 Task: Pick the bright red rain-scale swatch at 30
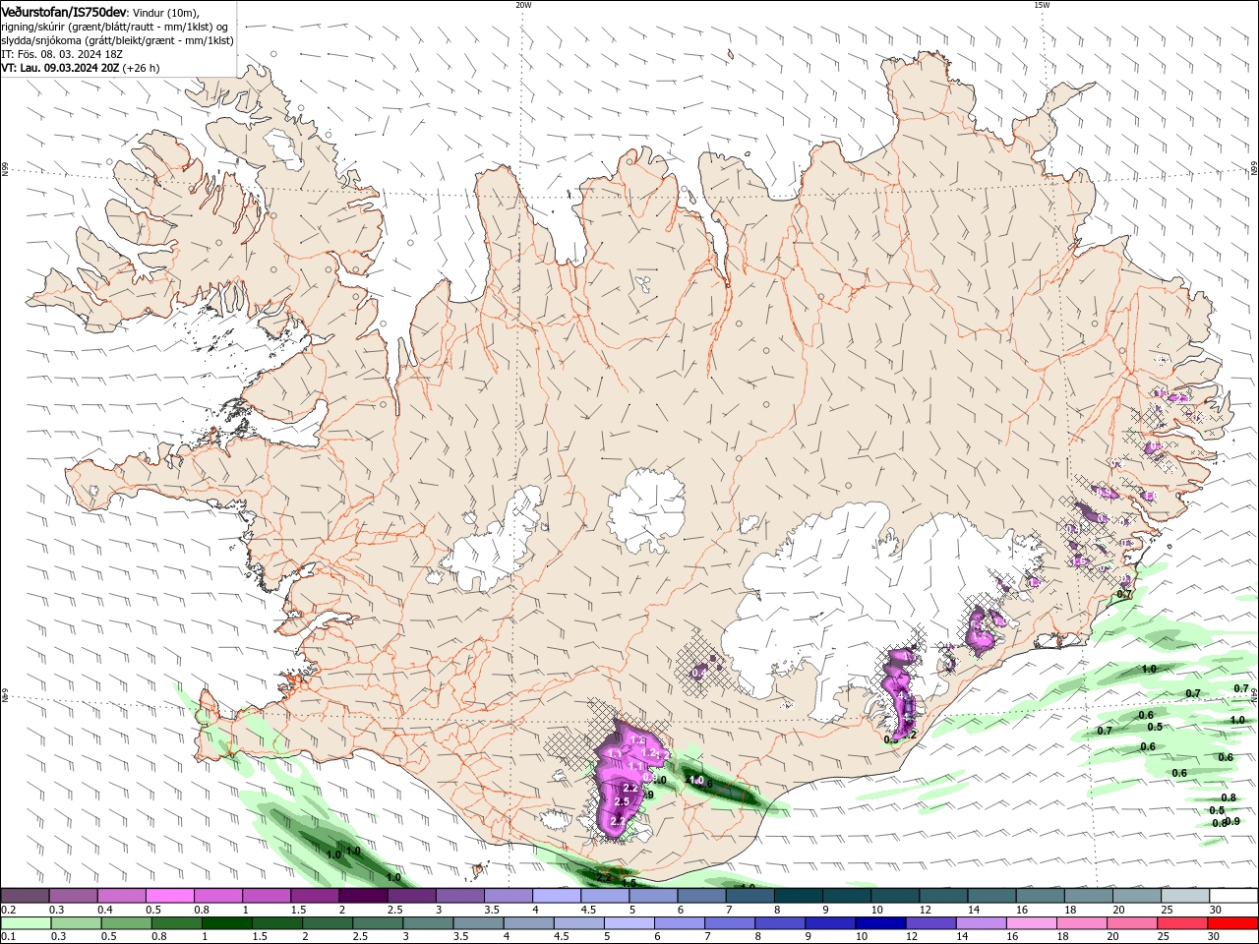(1233, 923)
